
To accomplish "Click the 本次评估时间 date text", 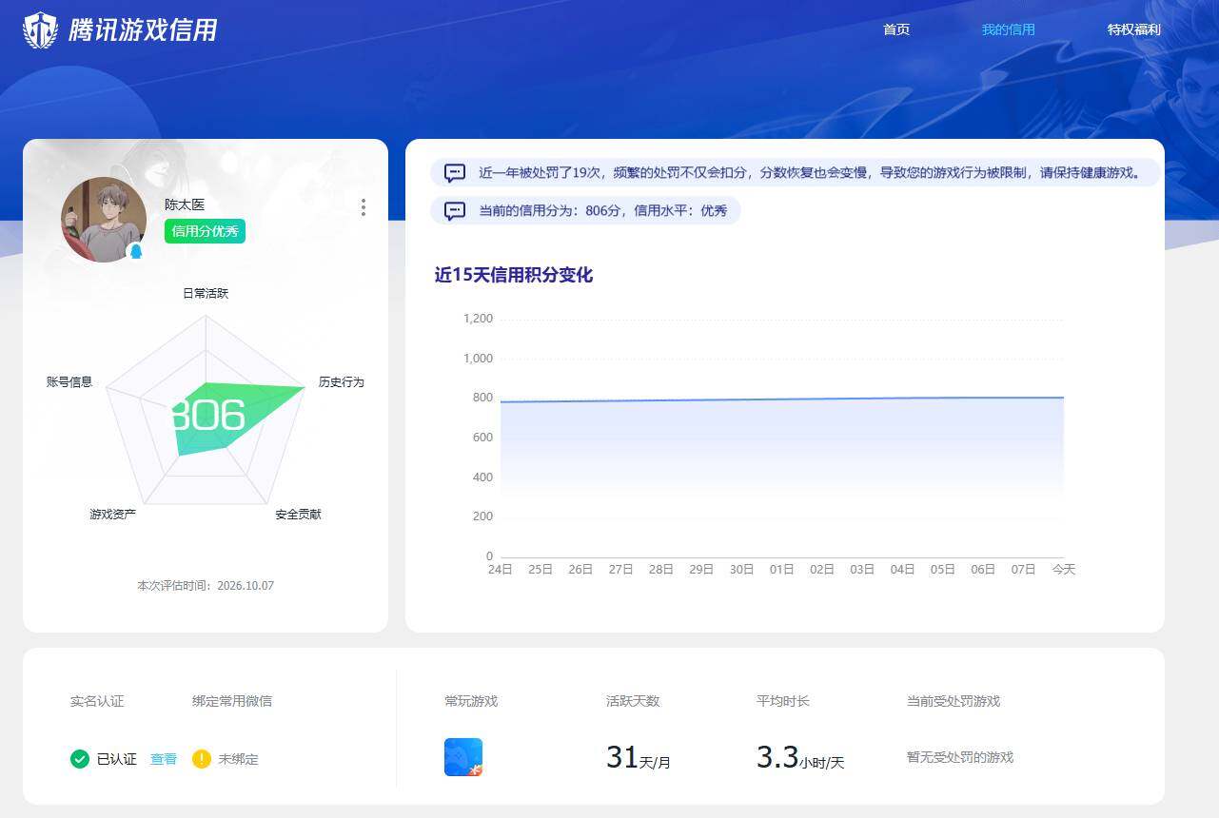I will coord(206,585).
